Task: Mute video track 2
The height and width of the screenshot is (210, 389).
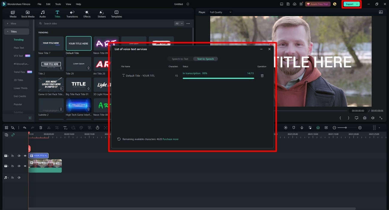Action: click(x=19, y=156)
